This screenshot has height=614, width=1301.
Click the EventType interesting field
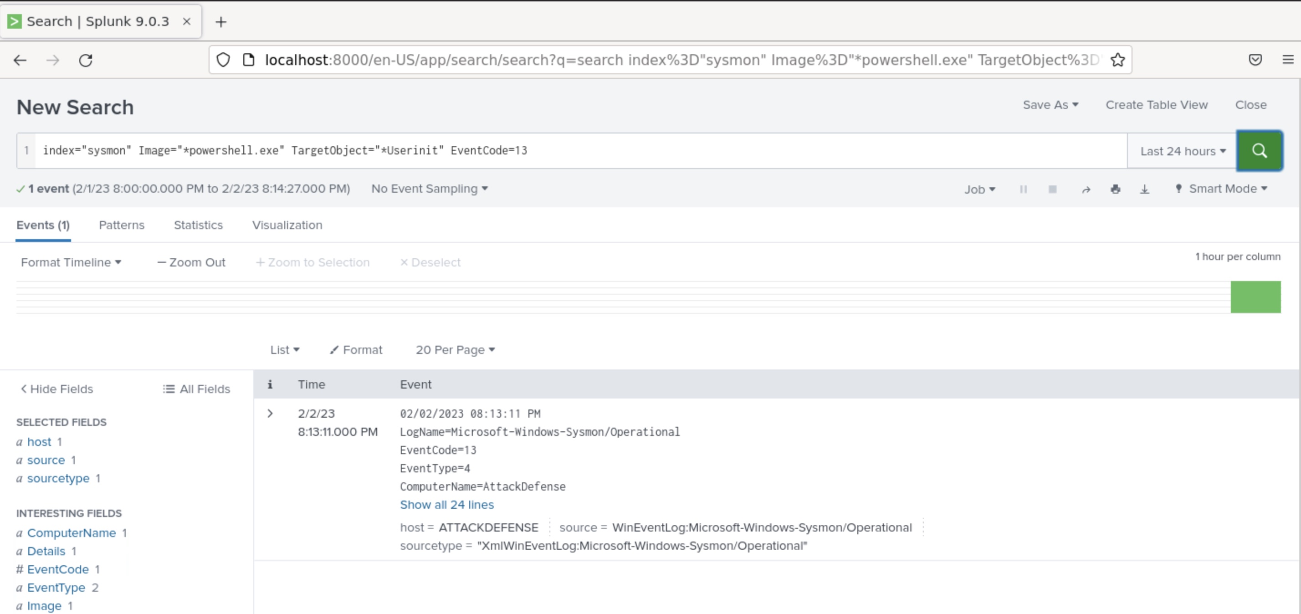point(56,588)
